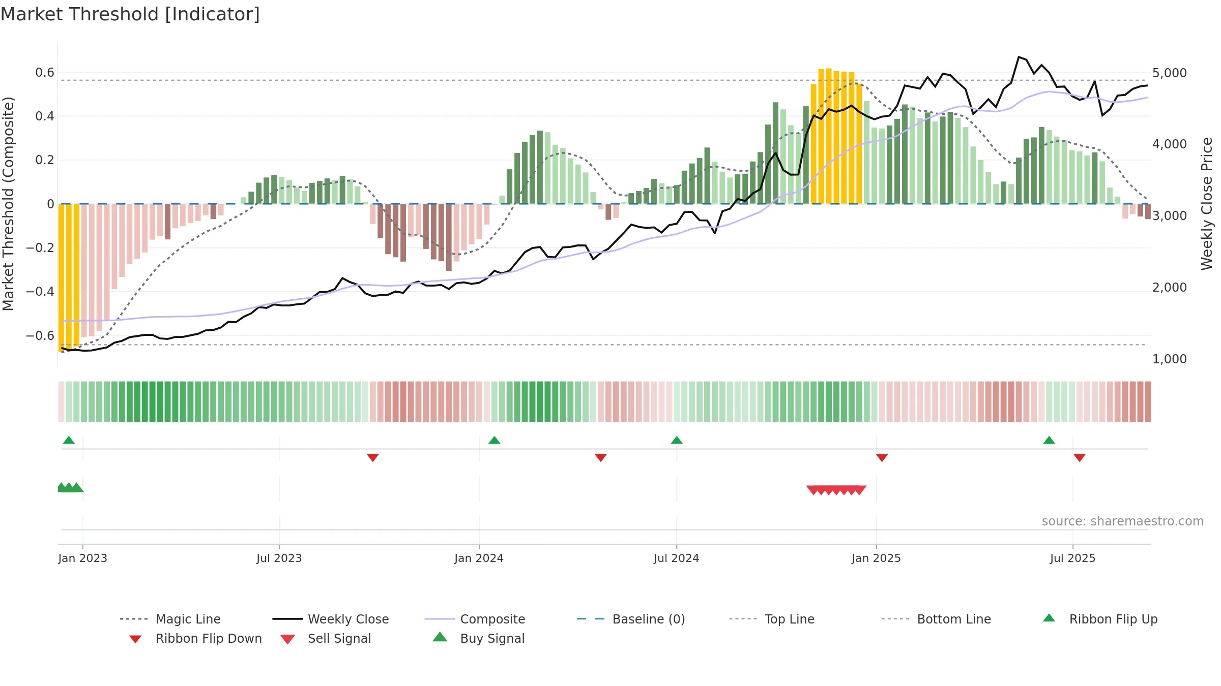The height and width of the screenshot is (686, 1221).
Task: Click the chart title Market Threshold [Indicator]
Action: pos(130,14)
